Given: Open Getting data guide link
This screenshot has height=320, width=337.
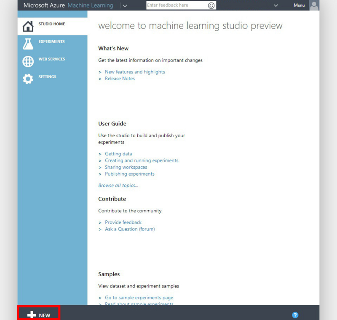Looking at the screenshot, I should coord(118,154).
